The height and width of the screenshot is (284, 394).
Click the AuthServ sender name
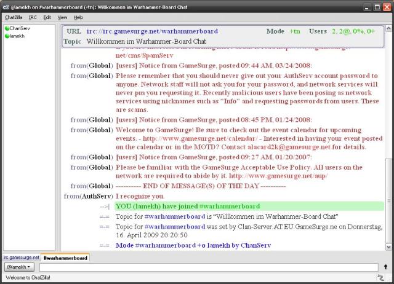[97, 196]
